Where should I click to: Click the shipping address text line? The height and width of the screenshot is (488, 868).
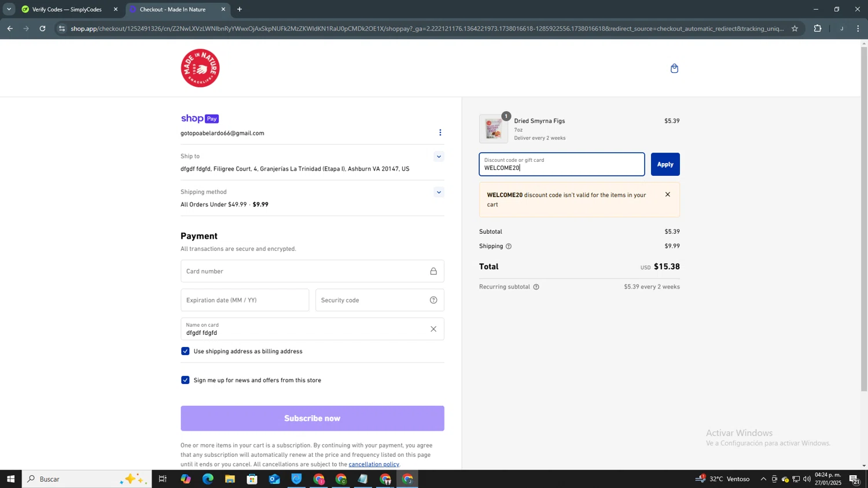click(295, 169)
